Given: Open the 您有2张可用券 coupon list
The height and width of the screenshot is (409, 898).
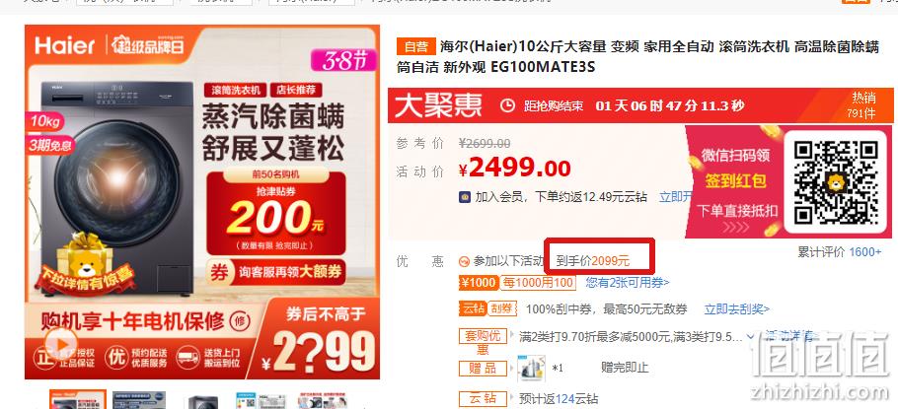Looking at the screenshot, I should pyautogui.click(x=627, y=283).
